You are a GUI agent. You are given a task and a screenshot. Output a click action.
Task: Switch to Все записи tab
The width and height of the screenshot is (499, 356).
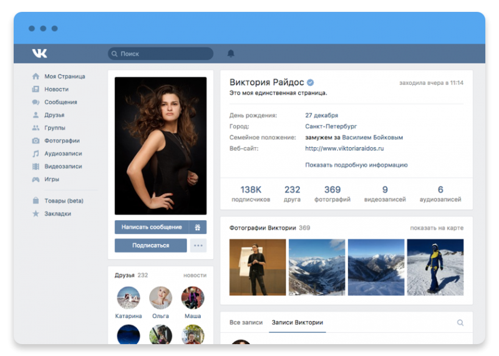tap(246, 322)
